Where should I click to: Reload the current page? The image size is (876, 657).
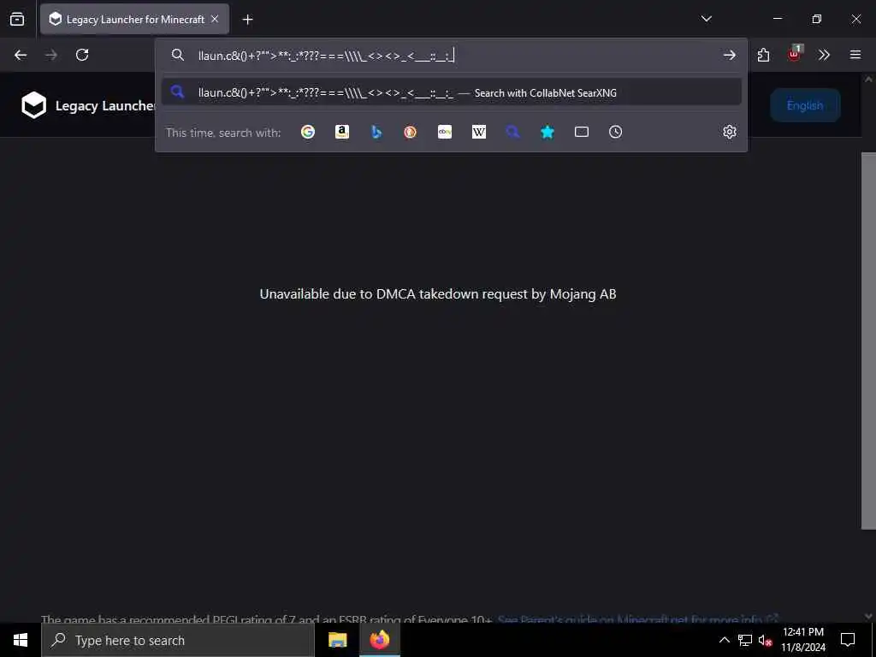(82, 55)
